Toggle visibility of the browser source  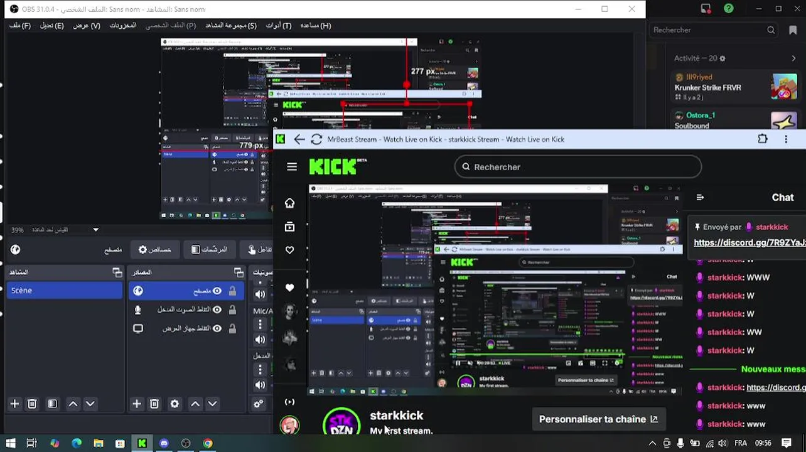point(217,291)
